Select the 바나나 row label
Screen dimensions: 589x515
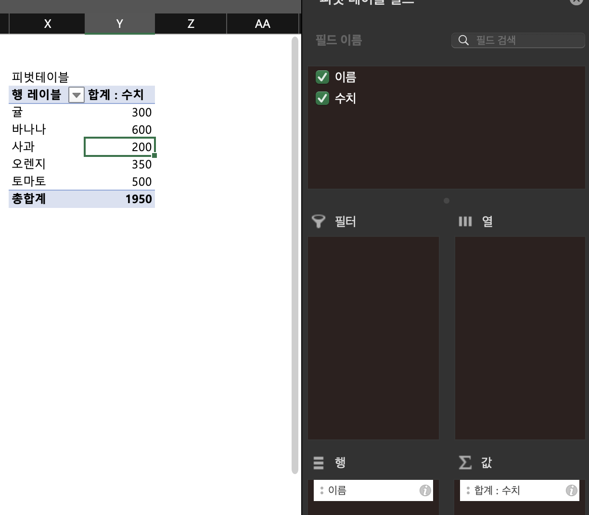coord(47,129)
